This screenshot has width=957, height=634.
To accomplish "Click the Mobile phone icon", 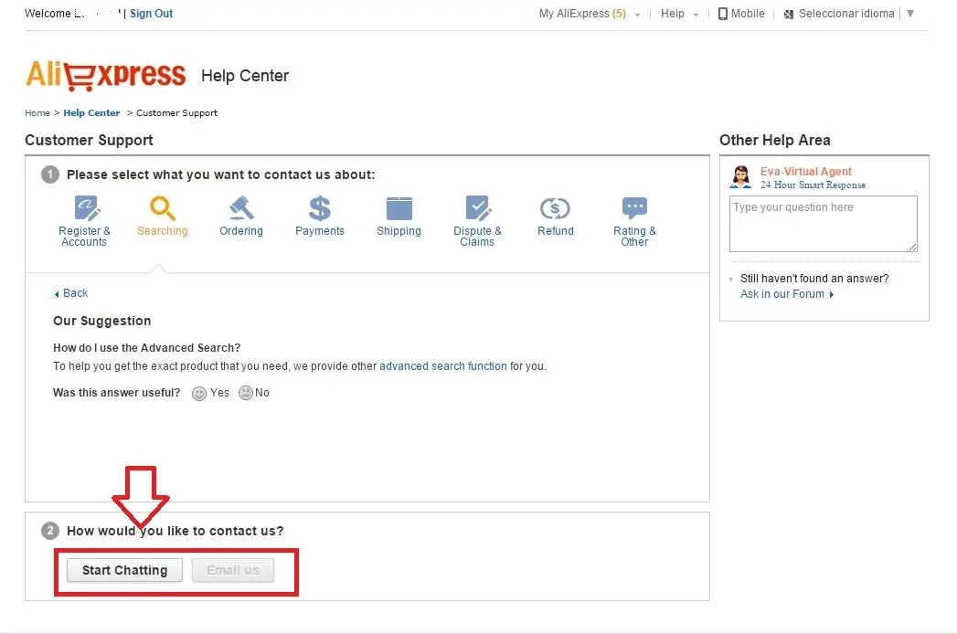I will tap(723, 14).
